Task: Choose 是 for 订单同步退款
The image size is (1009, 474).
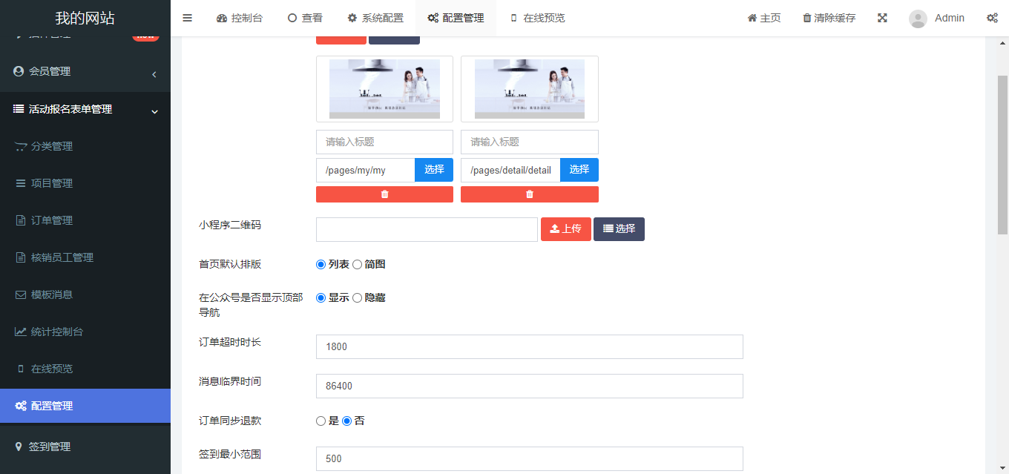Action: (321, 421)
